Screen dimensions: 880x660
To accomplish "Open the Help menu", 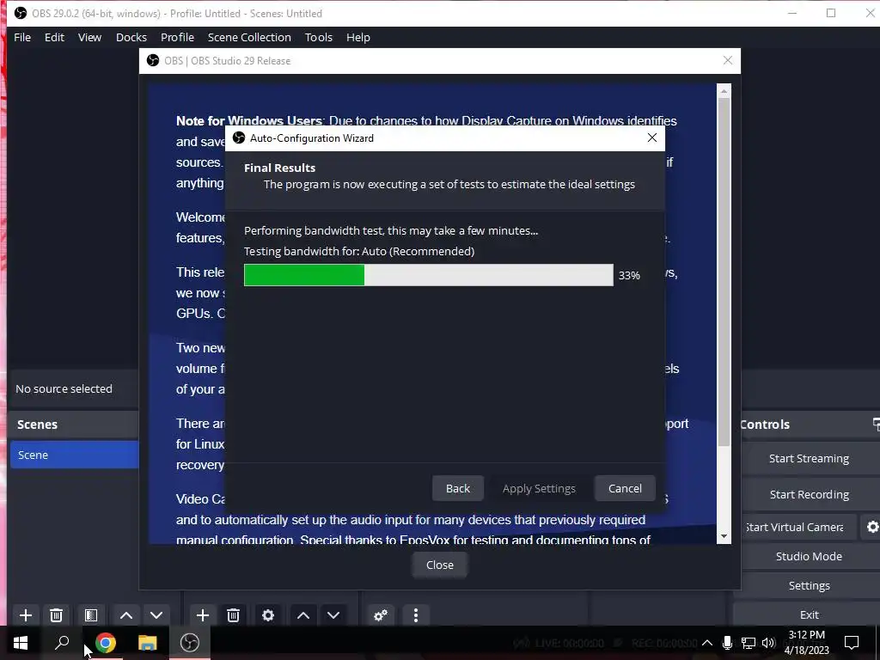I will tap(358, 37).
